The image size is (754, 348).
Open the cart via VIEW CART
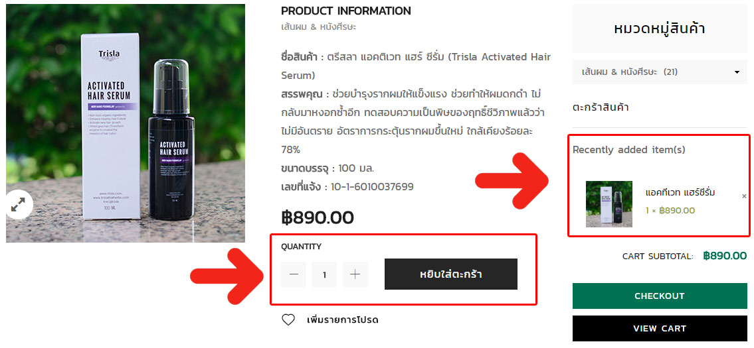(659, 328)
